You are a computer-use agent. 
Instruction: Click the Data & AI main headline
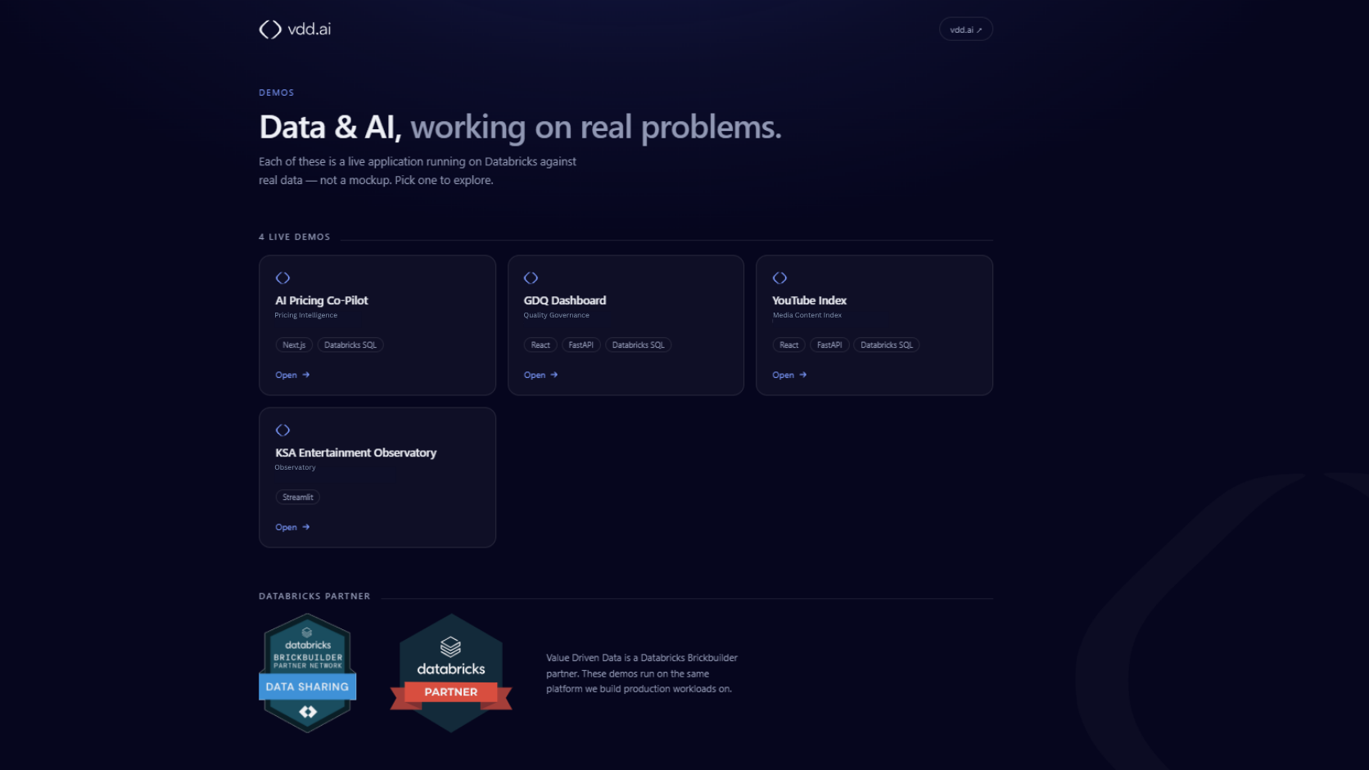tap(521, 128)
